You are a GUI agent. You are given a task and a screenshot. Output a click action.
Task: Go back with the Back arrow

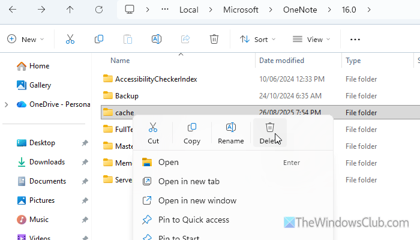coord(13,10)
